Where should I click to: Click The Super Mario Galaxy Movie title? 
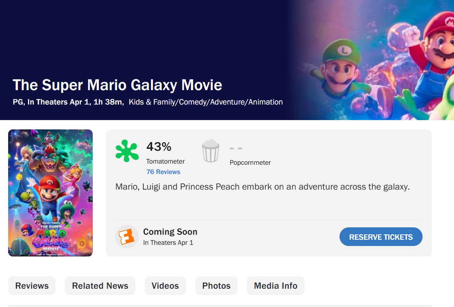pyautogui.click(x=117, y=85)
